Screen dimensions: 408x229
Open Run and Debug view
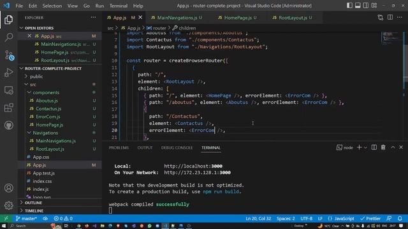coord(8,73)
